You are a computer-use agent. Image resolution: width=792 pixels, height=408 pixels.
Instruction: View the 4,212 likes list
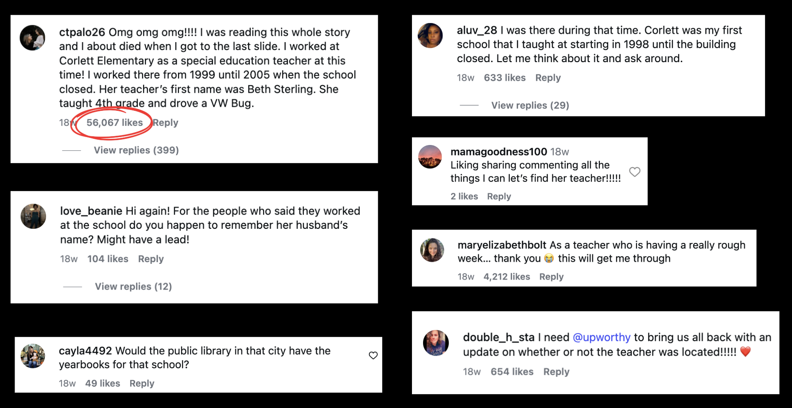pyautogui.click(x=507, y=277)
